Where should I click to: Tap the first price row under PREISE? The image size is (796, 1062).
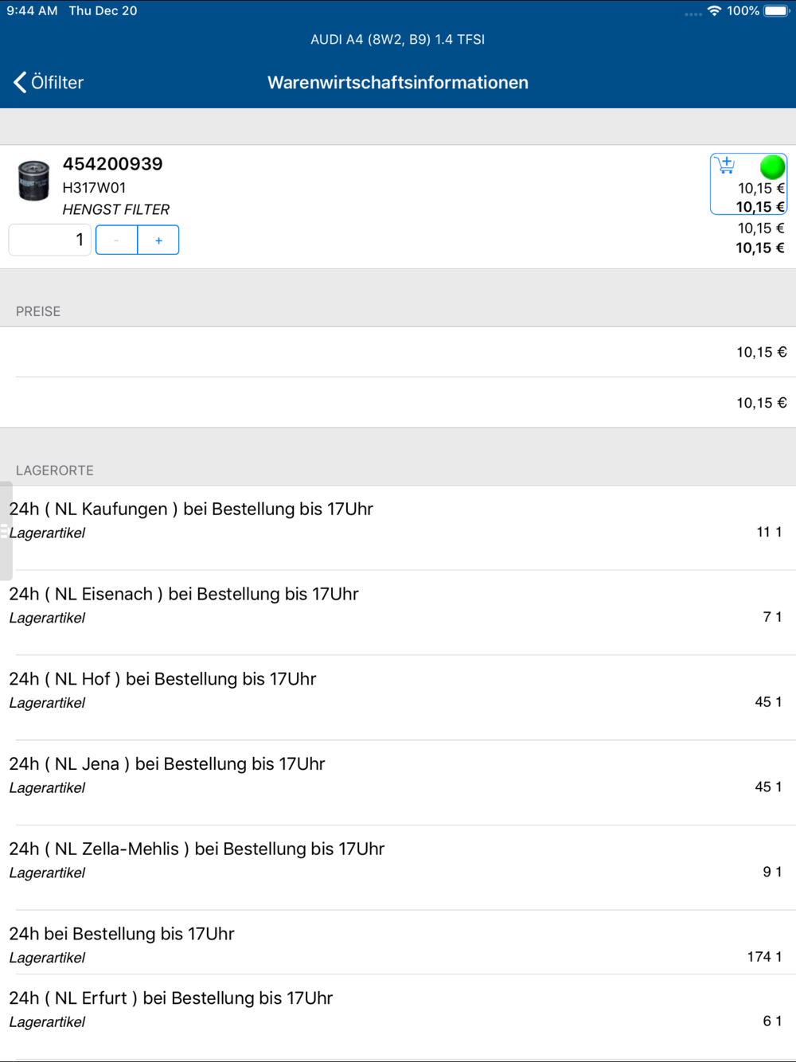point(398,352)
